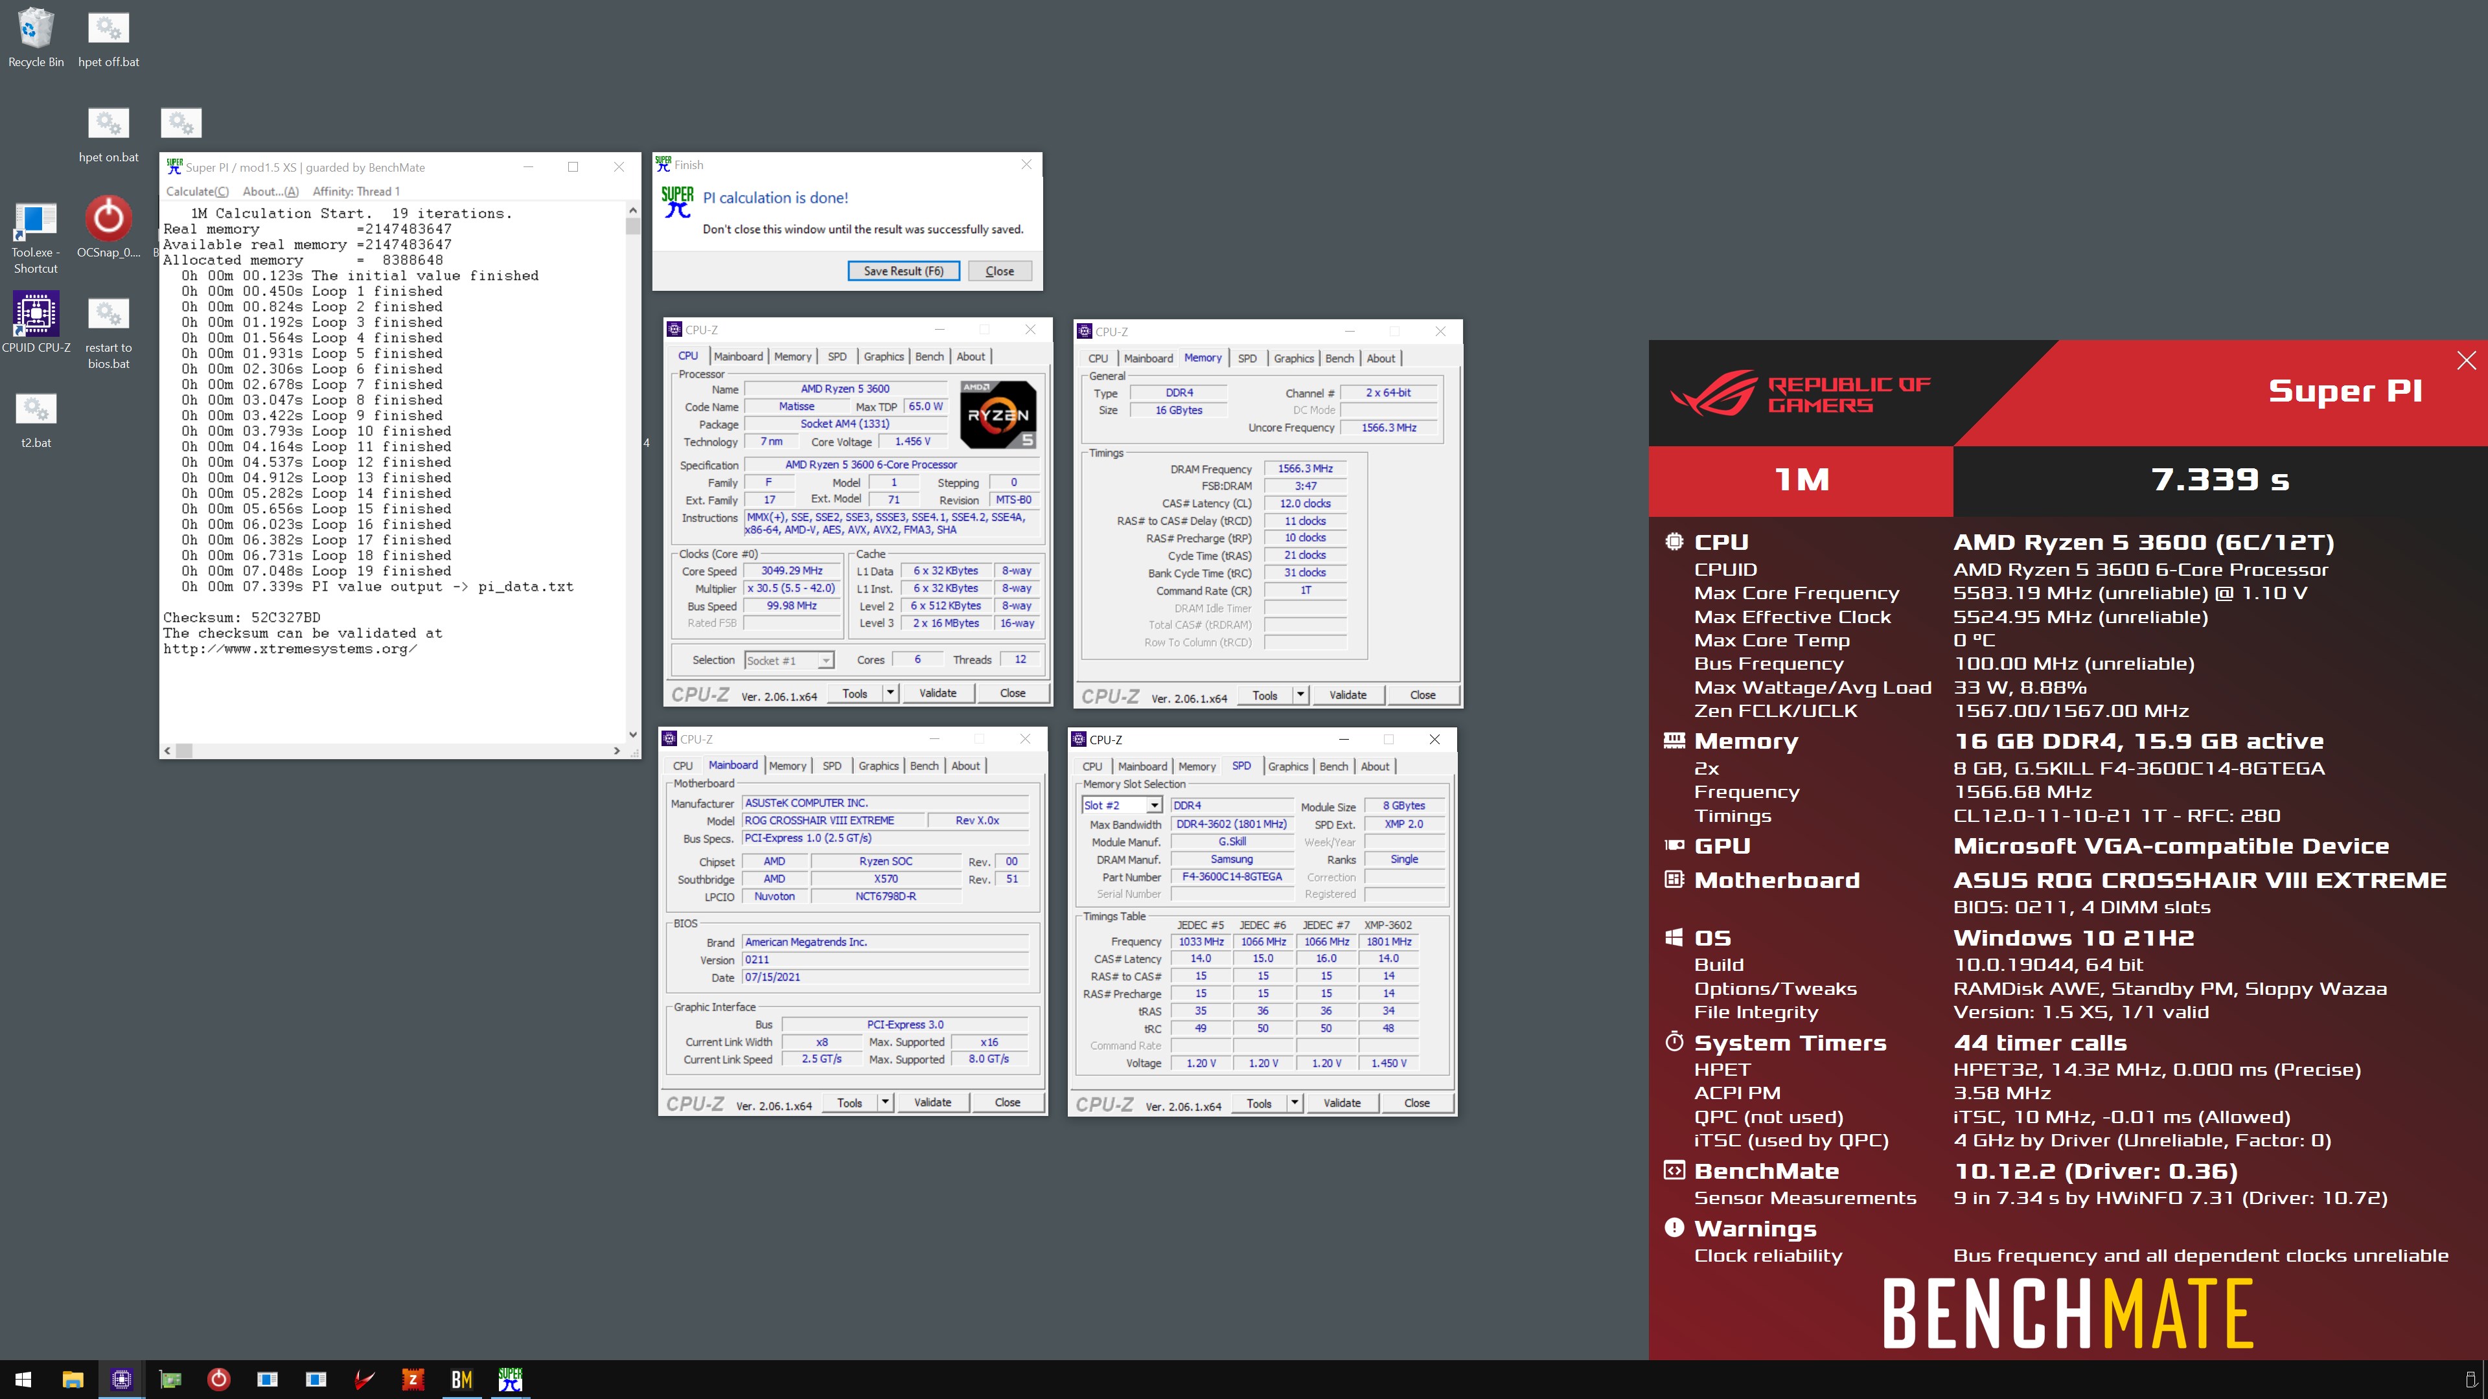Switch to Graphics tab in CPU-Z memory timings window
The height and width of the screenshot is (1399, 2488).
[1293, 358]
